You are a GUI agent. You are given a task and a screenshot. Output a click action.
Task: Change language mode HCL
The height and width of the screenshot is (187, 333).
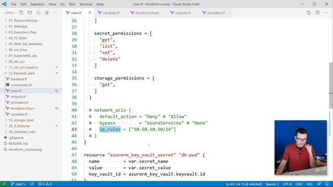(x=310, y=184)
